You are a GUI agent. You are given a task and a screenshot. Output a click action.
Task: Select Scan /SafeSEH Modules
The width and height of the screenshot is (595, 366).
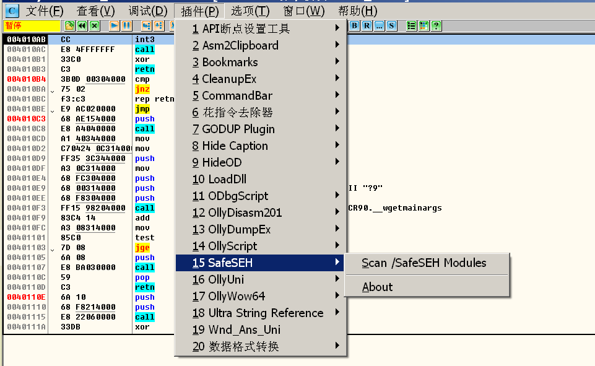[424, 263]
